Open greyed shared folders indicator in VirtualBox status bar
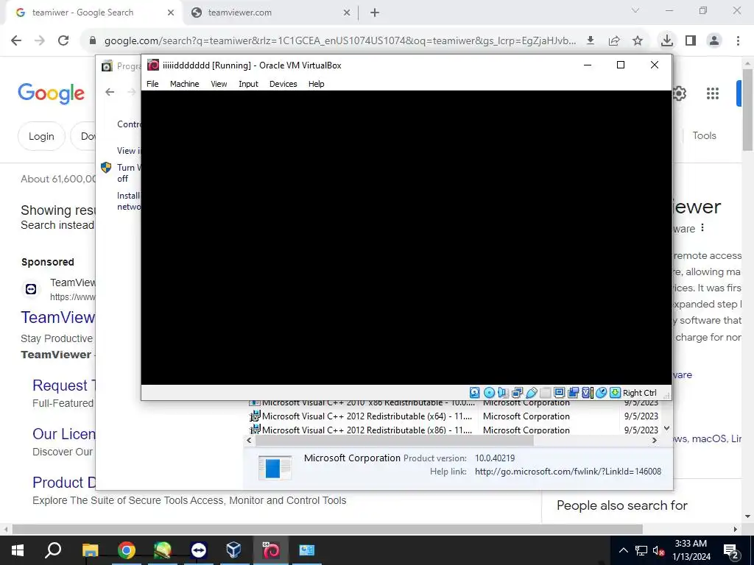This screenshot has height=565, width=754. click(x=546, y=393)
